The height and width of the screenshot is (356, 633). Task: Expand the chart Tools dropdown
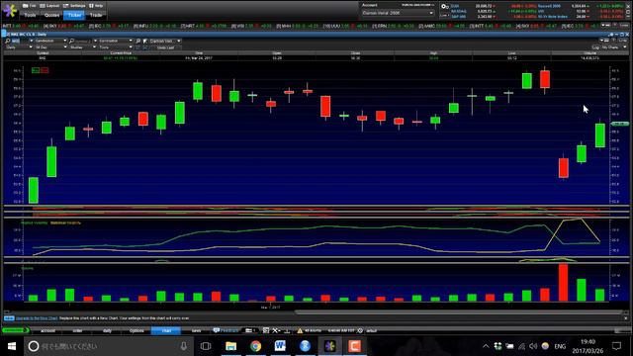pos(116,47)
